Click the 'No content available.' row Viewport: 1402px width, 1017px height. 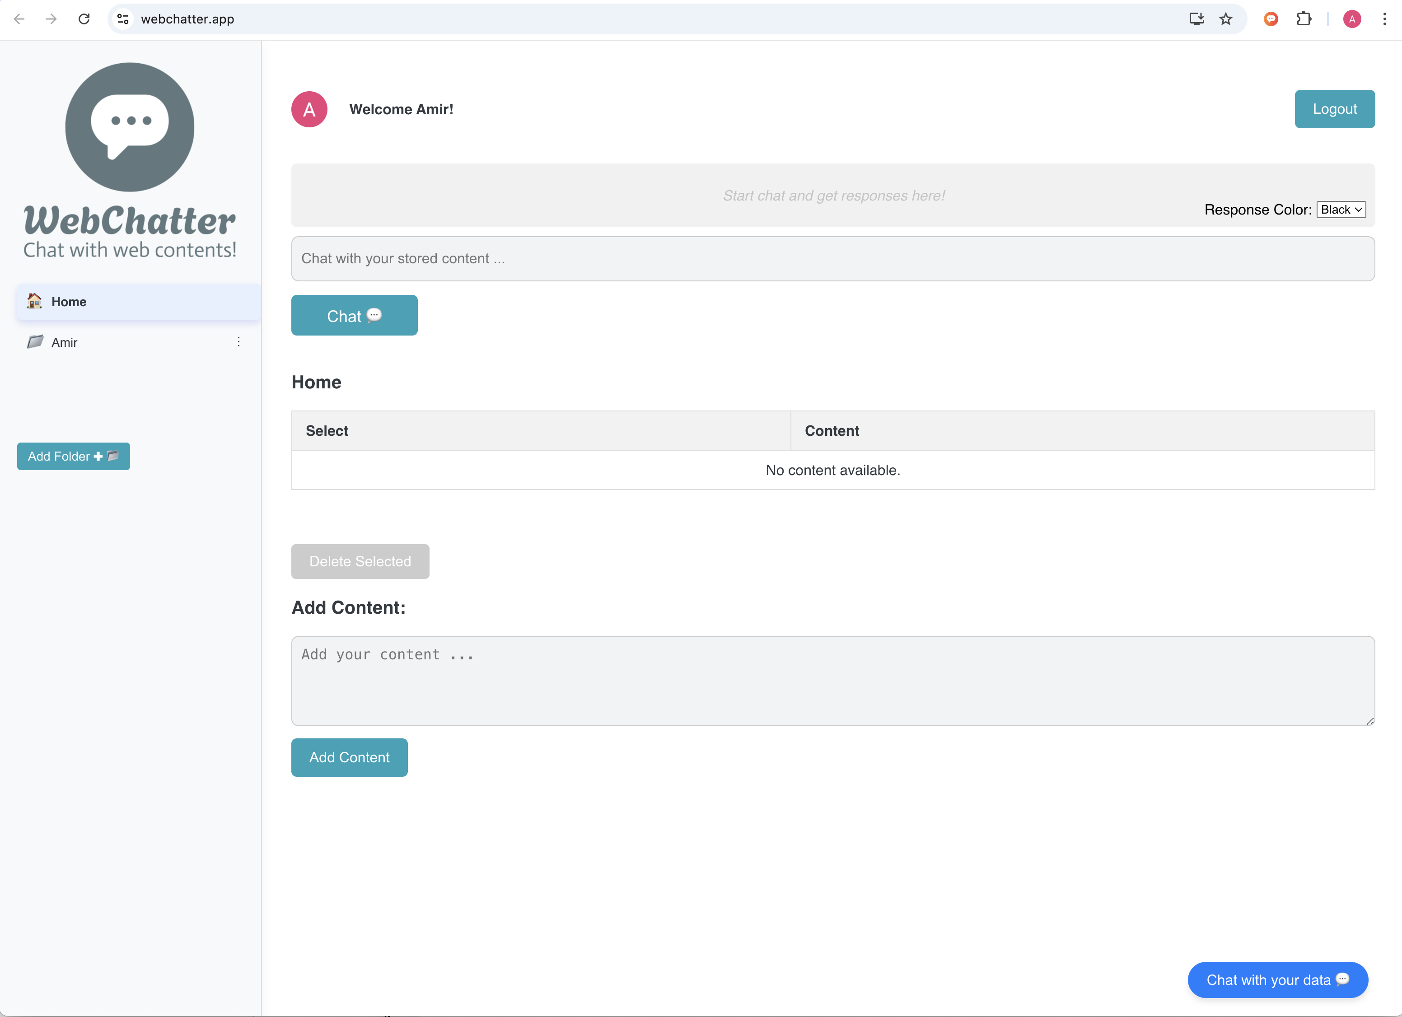point(833,470)
